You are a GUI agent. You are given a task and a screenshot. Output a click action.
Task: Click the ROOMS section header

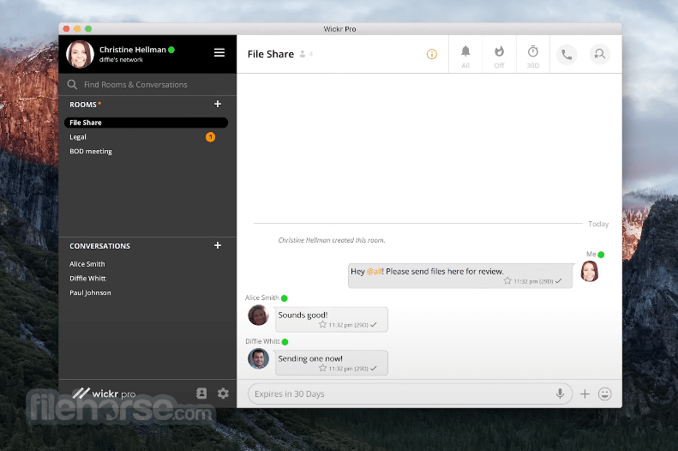[83, 105]
